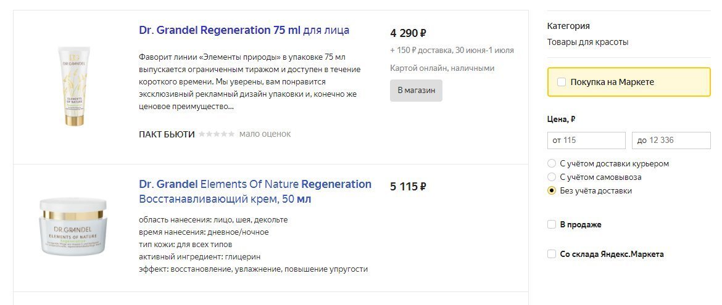Click the 4 290 ₽ price

[408, 33]
